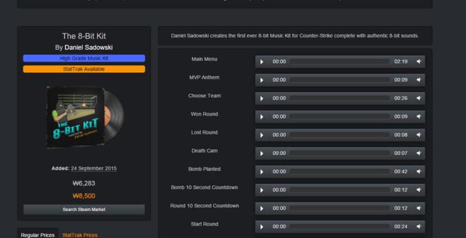This screenshot has height=238, width=466.
Task: Mute the Start Round audio player
Action: [x=419, y=227]
